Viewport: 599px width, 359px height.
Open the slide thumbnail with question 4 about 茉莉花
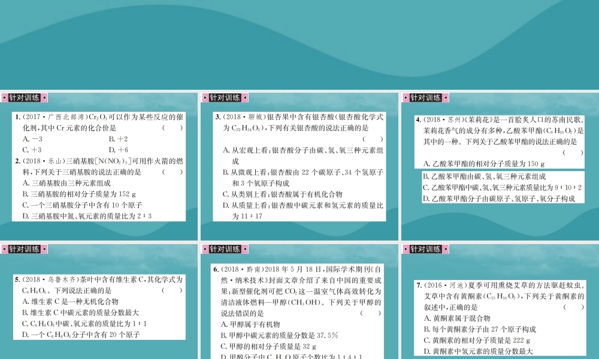pos(500,166)
